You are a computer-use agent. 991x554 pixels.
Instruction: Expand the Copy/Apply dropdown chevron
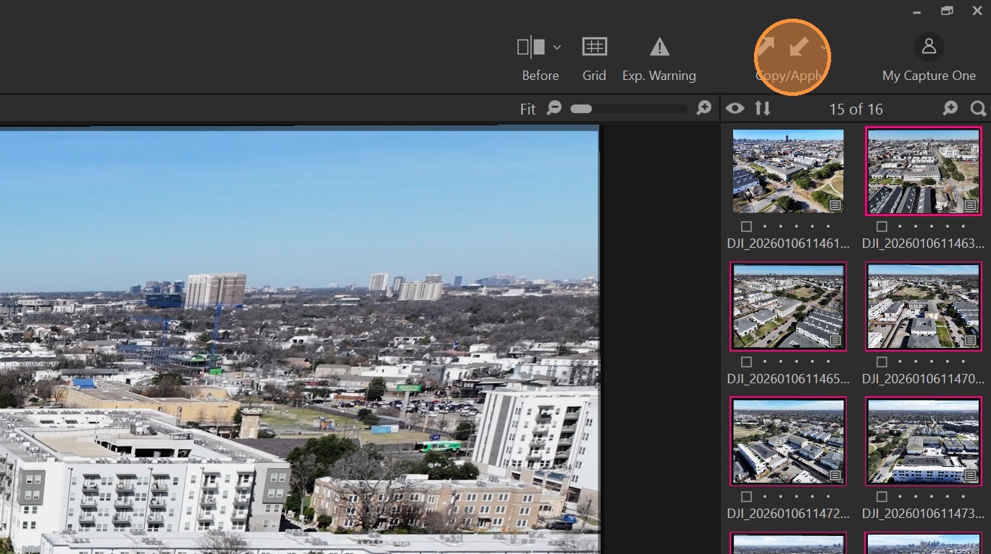(822, 48)
